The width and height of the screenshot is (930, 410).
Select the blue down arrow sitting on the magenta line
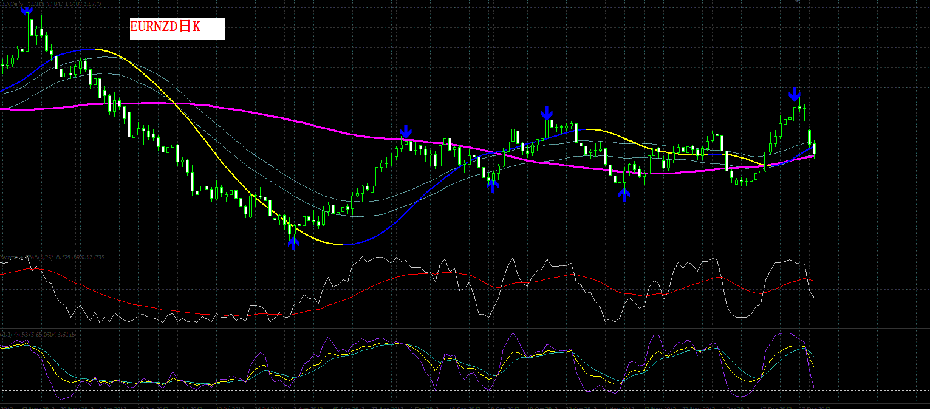406,131
